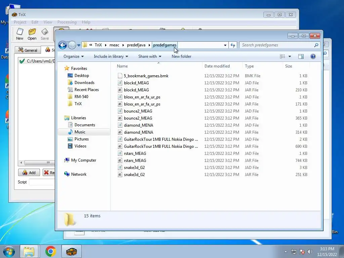
Task: Sort files by the Date modified column
Action: pos(217,66)
